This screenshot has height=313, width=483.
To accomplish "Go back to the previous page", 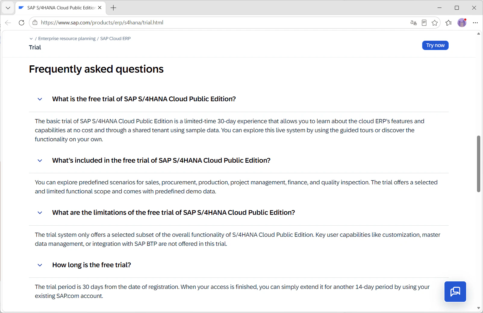I will pyautogui.click(x=8, y=23).
